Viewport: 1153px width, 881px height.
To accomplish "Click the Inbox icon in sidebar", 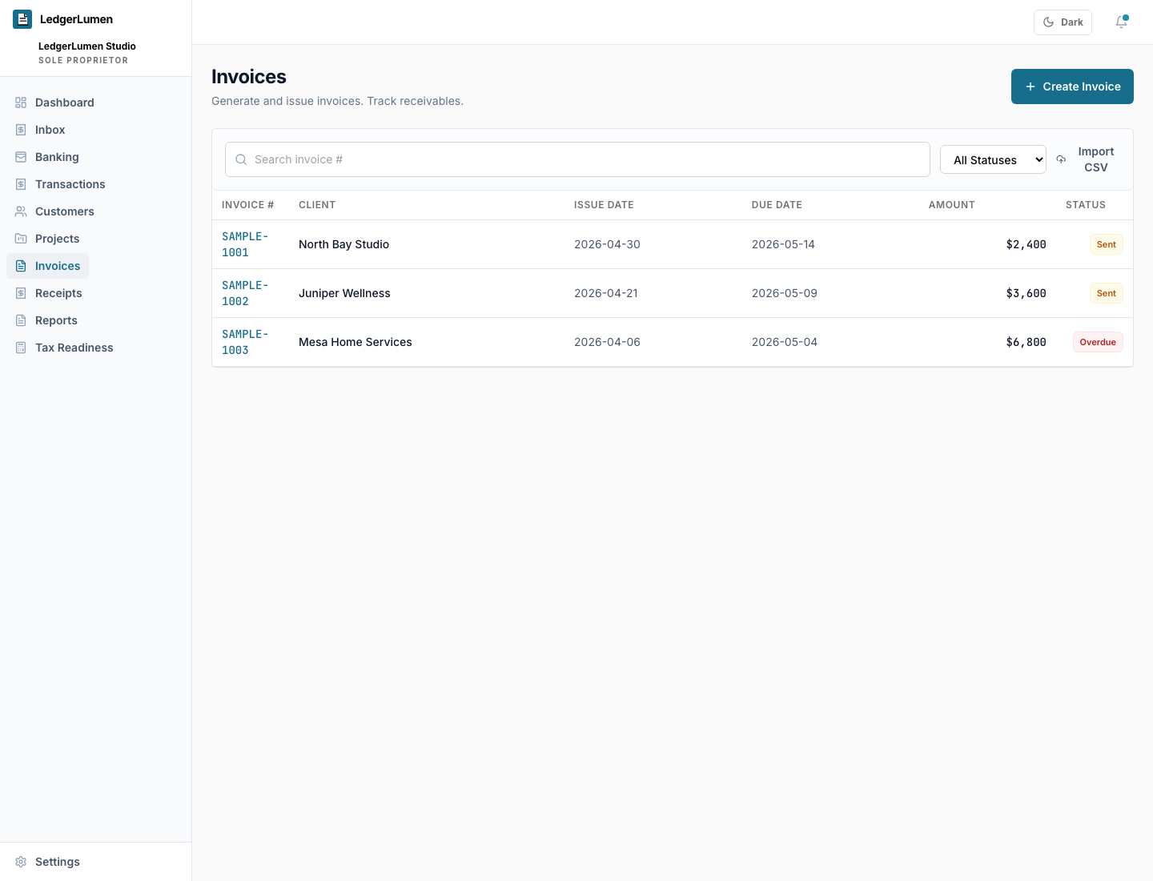I will tap(21, 130).
